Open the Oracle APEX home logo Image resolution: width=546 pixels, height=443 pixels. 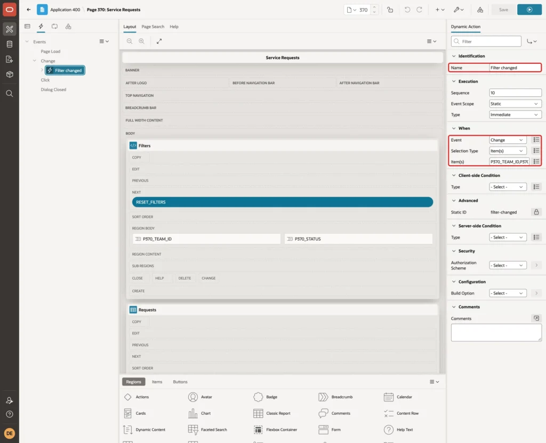pyautogui.click(x=10, y=10)
